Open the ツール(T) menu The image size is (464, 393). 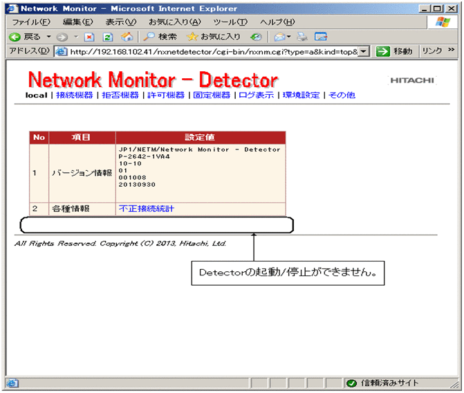(230, 22)
